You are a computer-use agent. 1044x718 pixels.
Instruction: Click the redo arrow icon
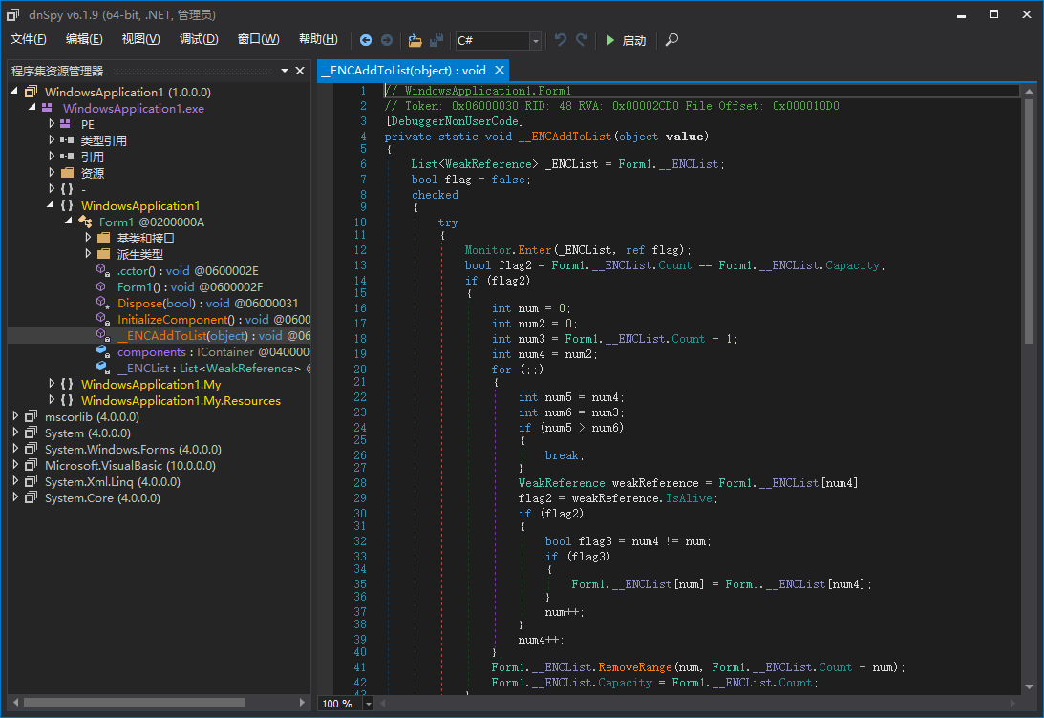[x=582, y=40]
